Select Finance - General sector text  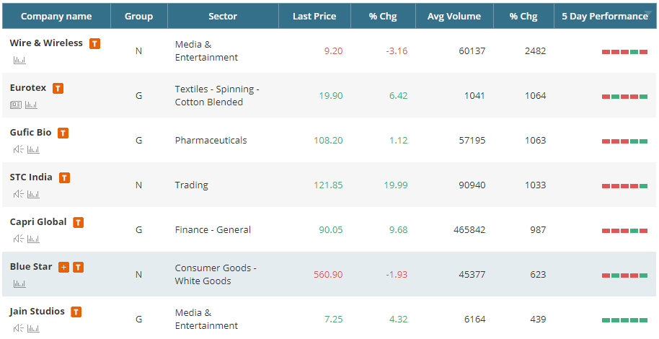213,229
